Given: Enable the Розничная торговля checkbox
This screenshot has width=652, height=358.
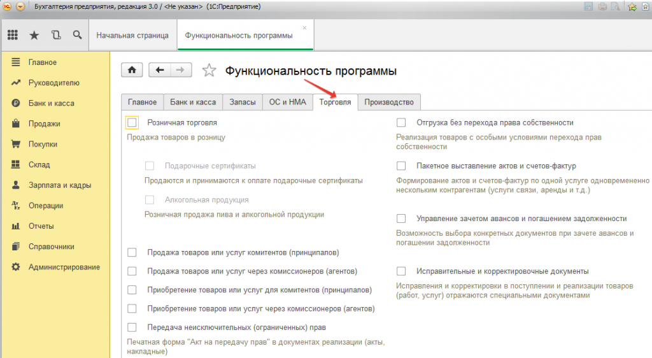Looking at the screenshot, I should (132, 122).
